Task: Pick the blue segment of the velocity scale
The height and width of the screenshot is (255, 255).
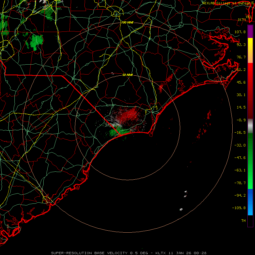Action: pyautogui.click(x=250, y=202)
